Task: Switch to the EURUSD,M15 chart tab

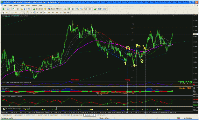Action: tap(7, 115)
